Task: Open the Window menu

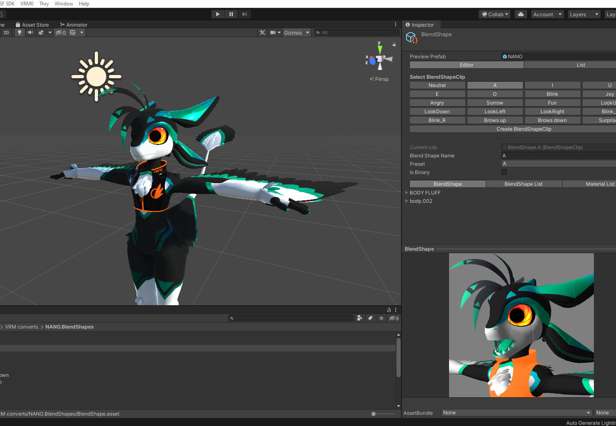Action: click(64, 4)
